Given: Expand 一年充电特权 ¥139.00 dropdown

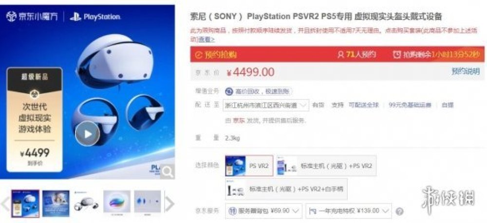Looking at the screenshot, I should [x=349, y=211].
